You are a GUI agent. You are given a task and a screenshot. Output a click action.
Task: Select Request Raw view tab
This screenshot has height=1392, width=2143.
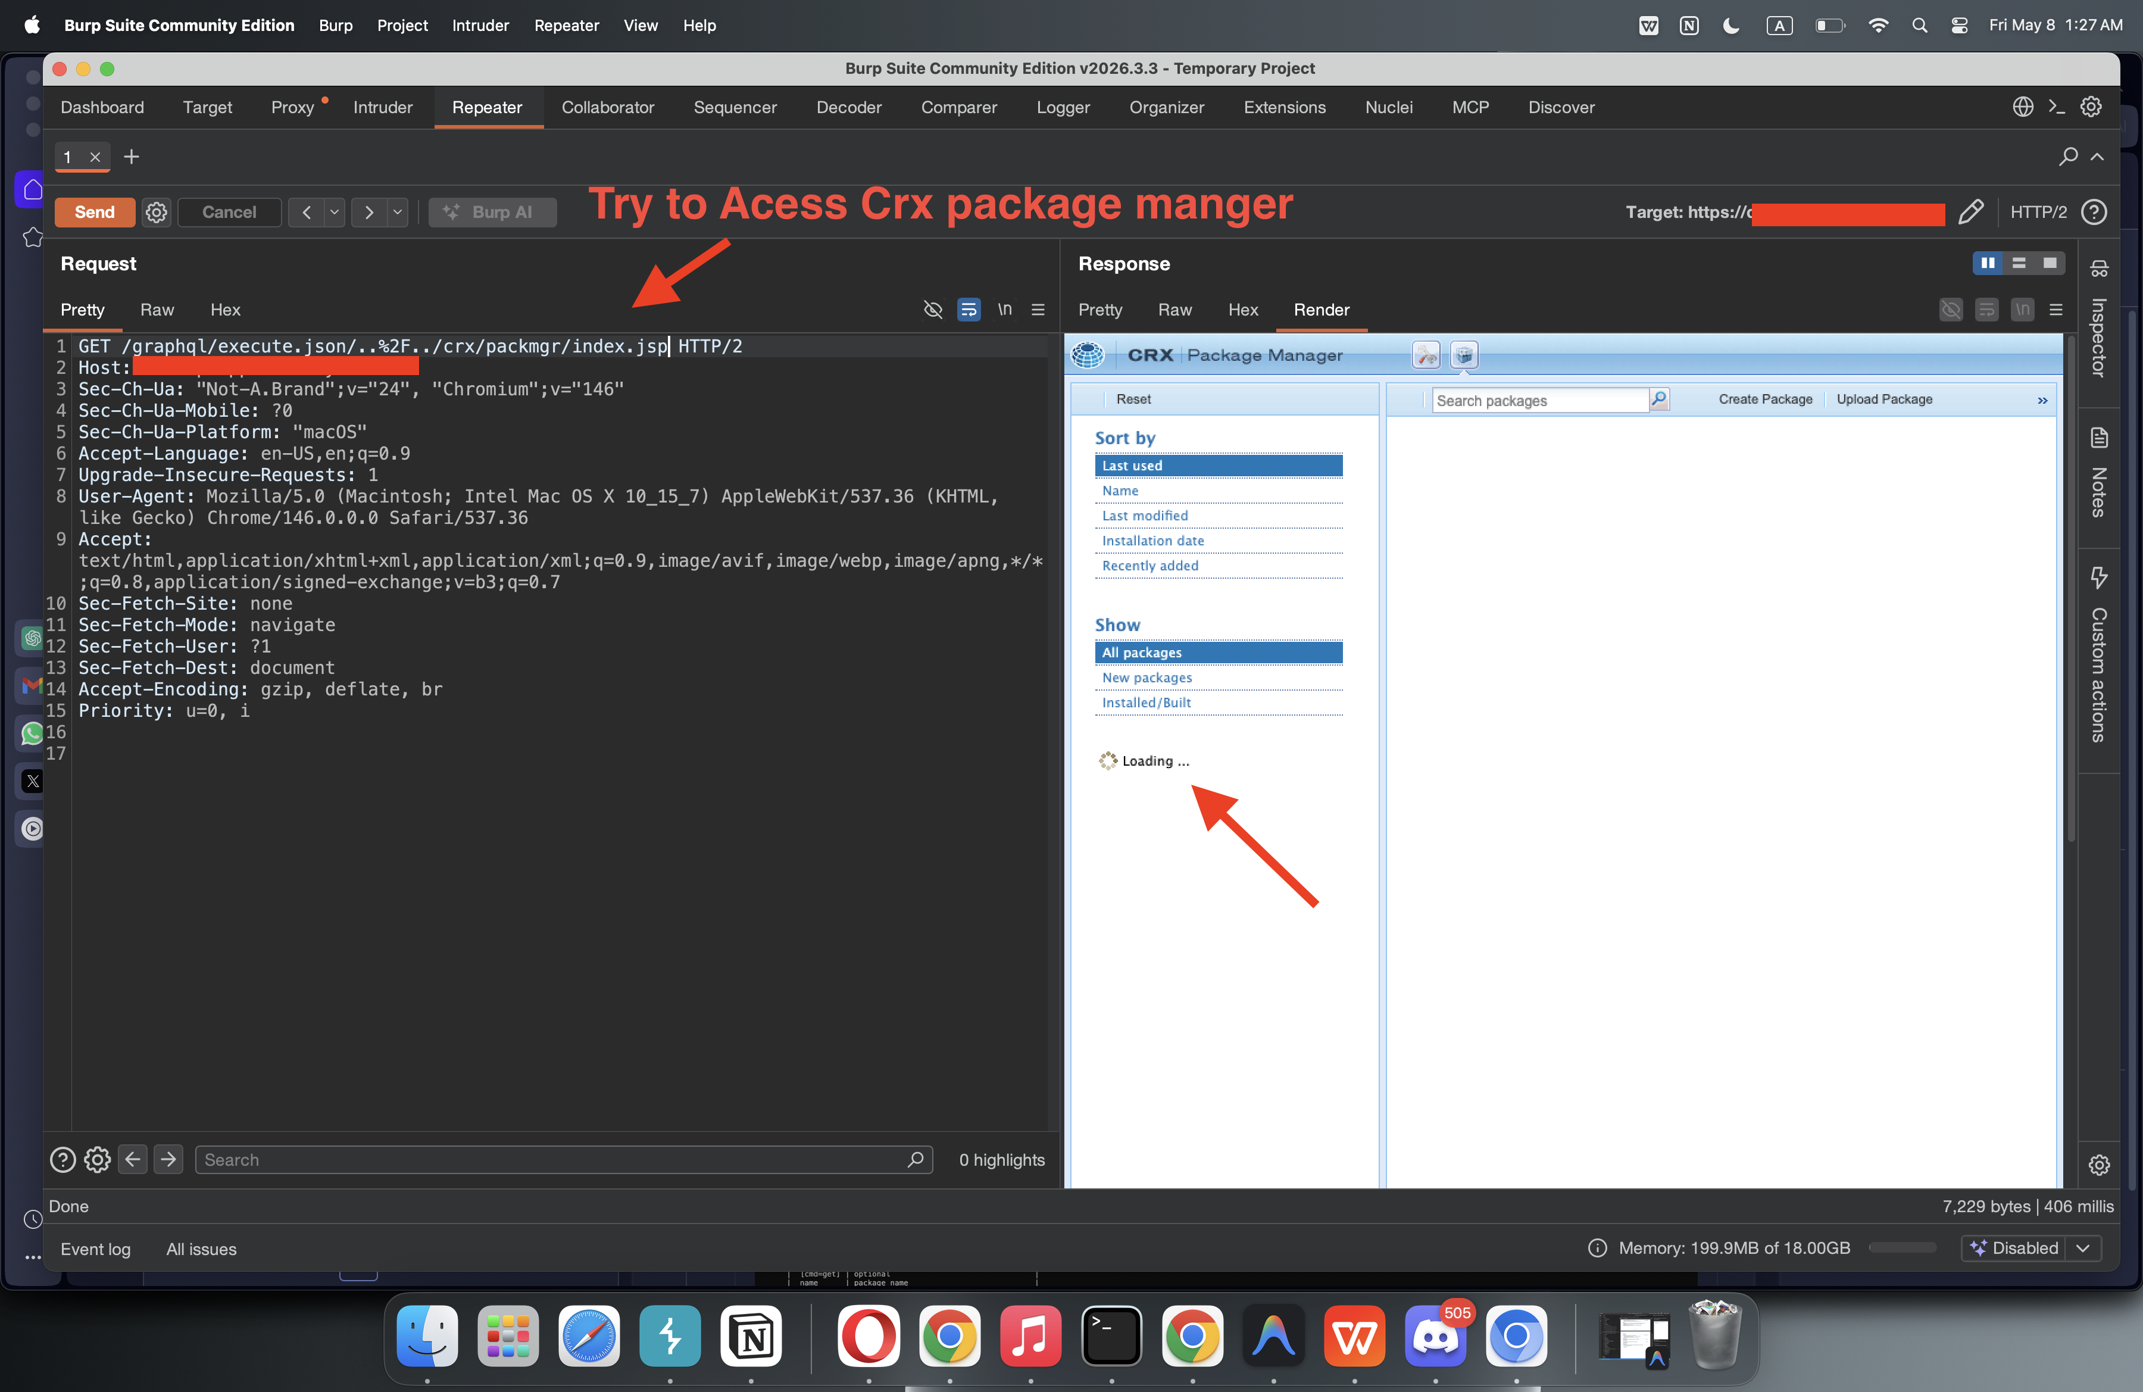[157, 310]
